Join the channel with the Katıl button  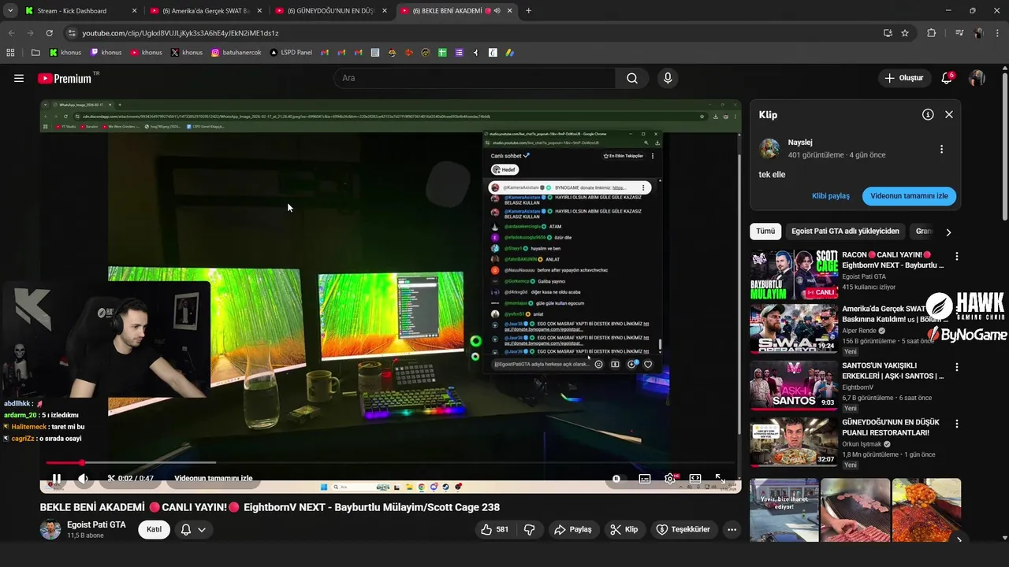point(154,529)
